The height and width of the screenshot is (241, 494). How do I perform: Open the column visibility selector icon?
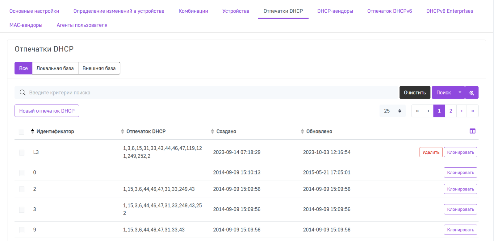pos(472,131)
